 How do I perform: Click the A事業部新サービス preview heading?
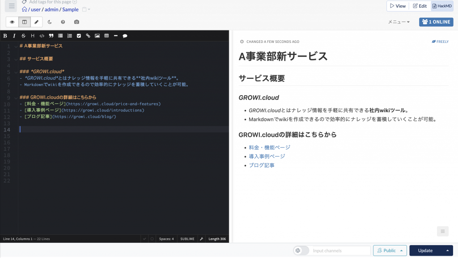(283, 56)
